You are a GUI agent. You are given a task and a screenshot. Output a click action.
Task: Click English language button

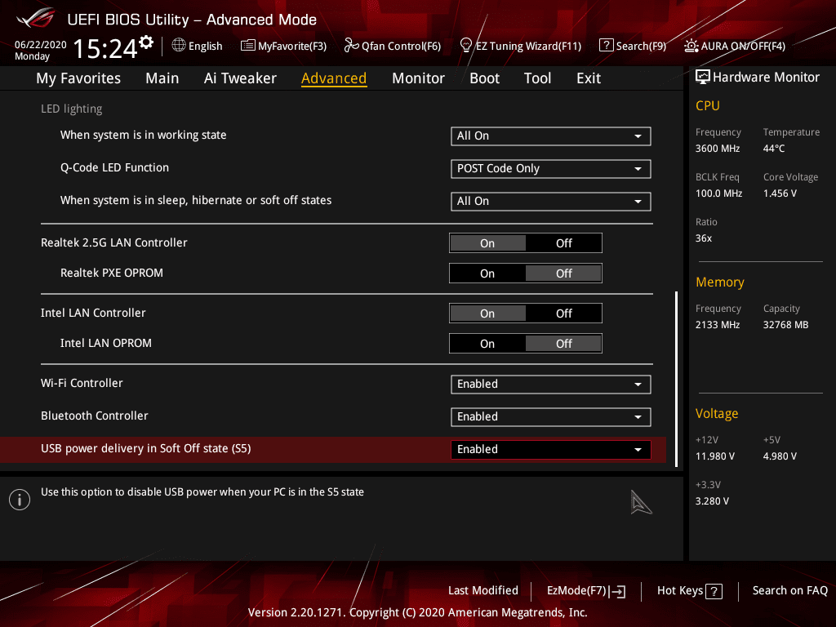[198, 46]
